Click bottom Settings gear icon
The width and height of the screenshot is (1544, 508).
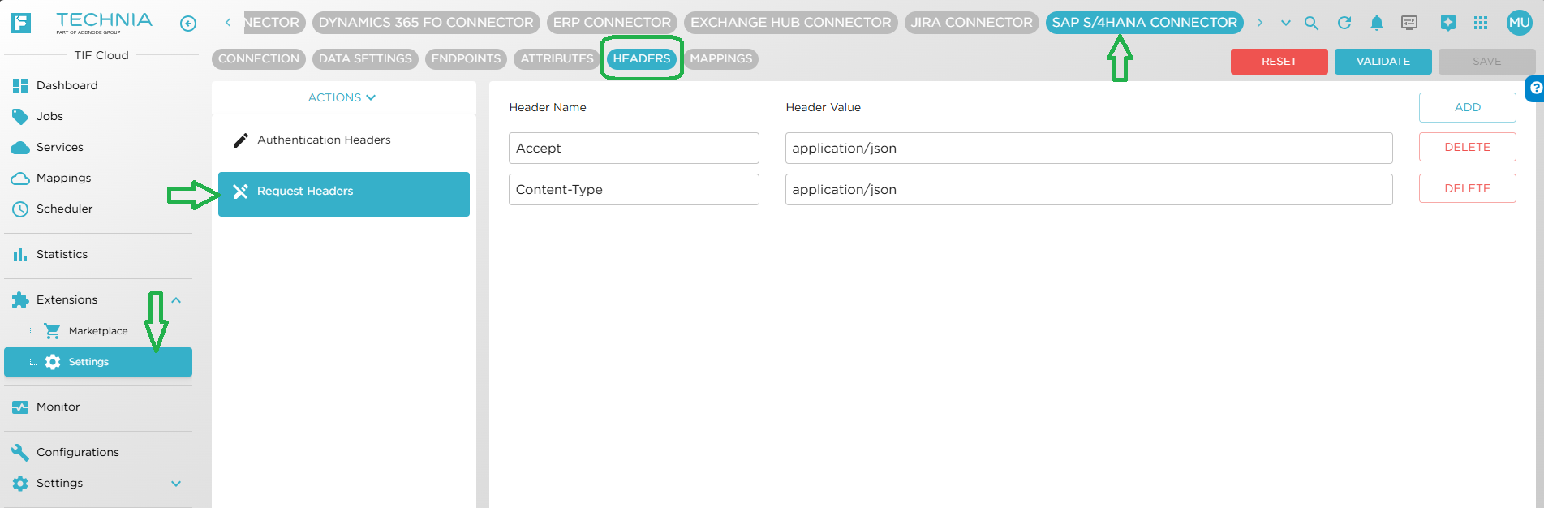20,483
